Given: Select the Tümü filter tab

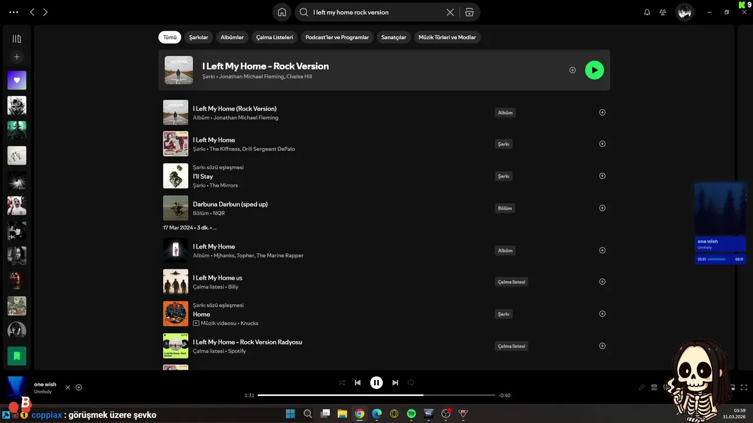Looking at the screenshot, I should click(169, 37).
